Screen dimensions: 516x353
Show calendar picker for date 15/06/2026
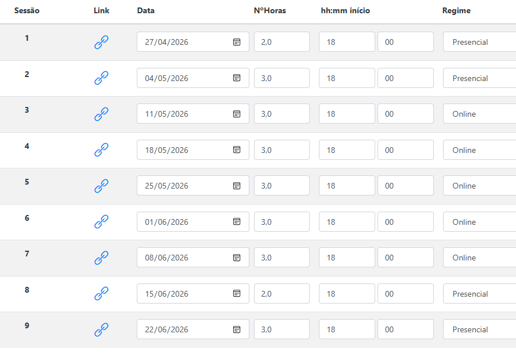pos(236,294)
